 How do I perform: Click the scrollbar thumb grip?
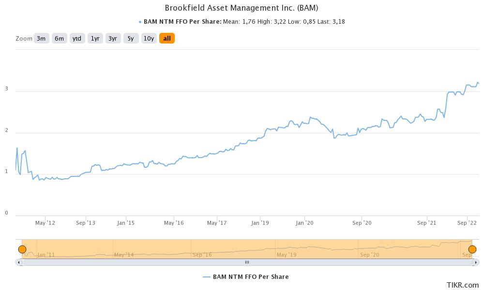click(x=247, y=262)
